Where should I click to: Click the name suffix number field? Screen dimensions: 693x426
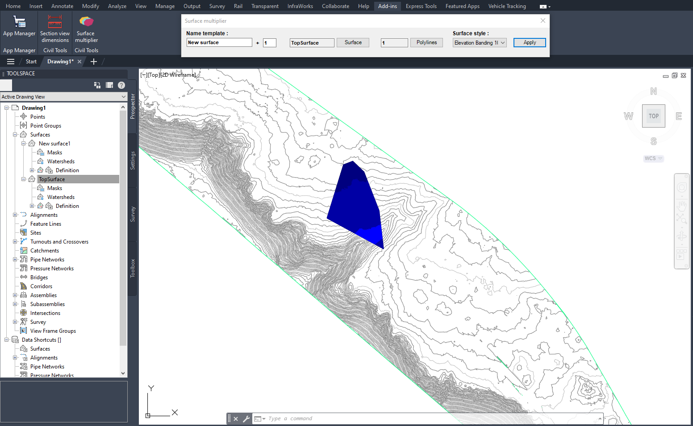point(270,43)
